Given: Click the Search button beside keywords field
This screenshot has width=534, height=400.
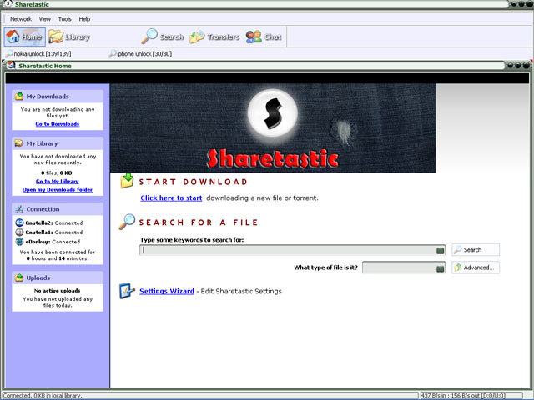Looking at the screenshot, I should pos(476,250).
